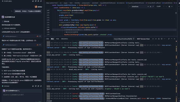
Task: Open output log level settings gear
Action: [x=162, y=39]
